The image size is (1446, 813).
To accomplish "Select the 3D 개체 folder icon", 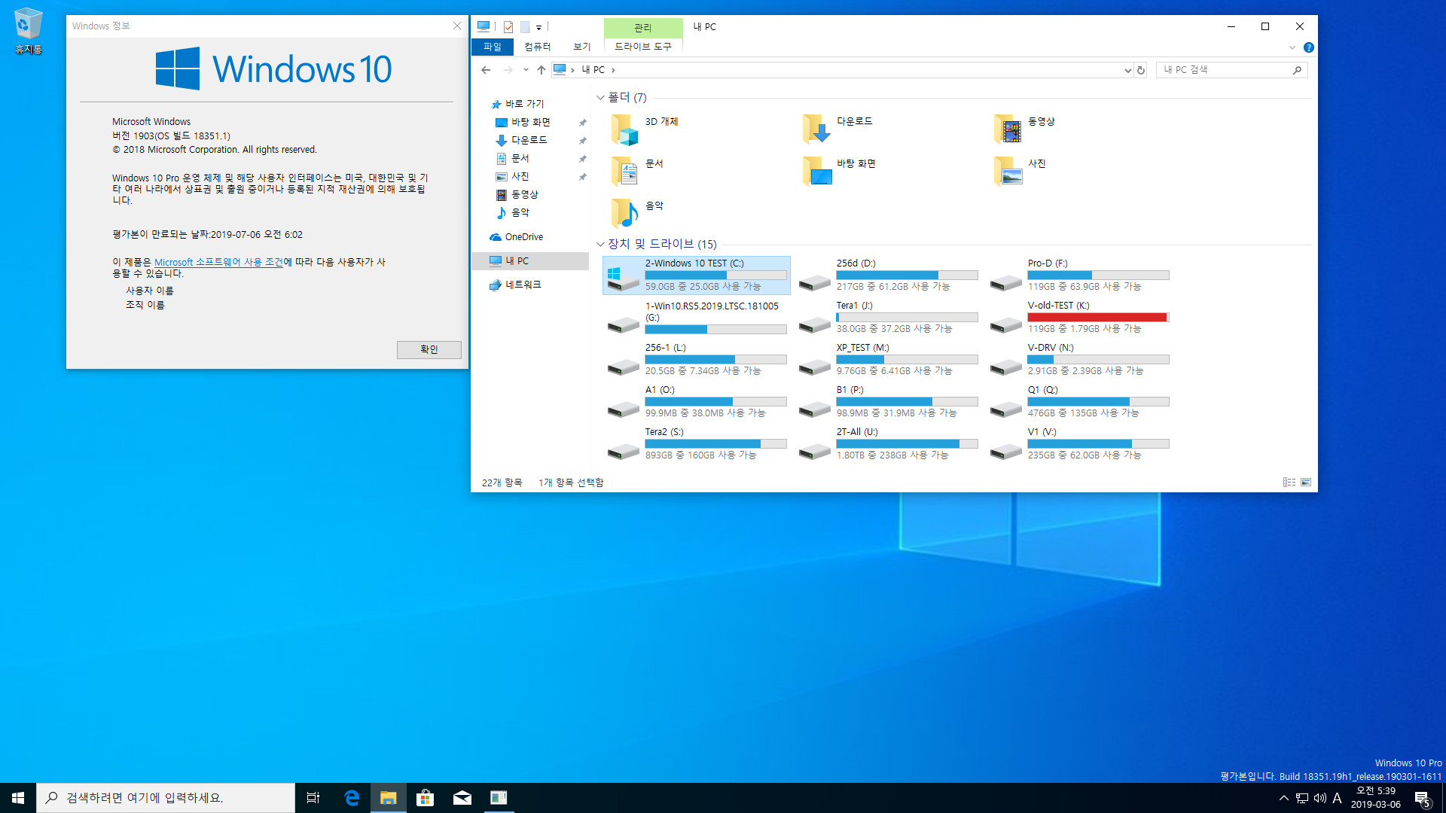I will (x=624, y=129).
